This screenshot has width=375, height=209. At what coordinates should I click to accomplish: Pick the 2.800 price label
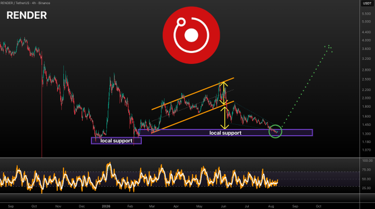click(x=366, y=70)
